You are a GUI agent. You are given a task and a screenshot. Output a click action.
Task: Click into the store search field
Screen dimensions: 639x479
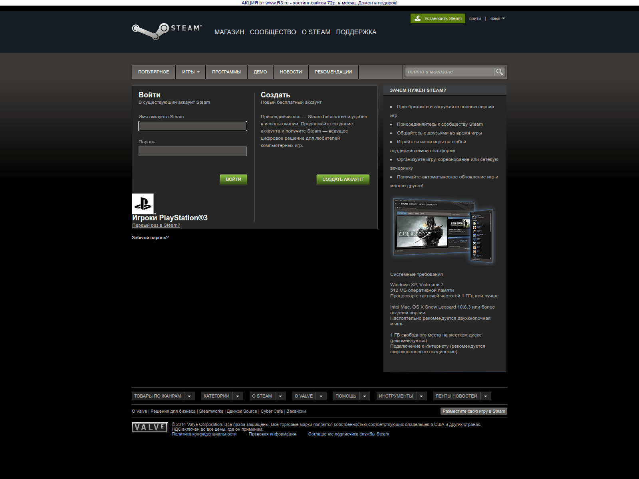pos(449,72)
